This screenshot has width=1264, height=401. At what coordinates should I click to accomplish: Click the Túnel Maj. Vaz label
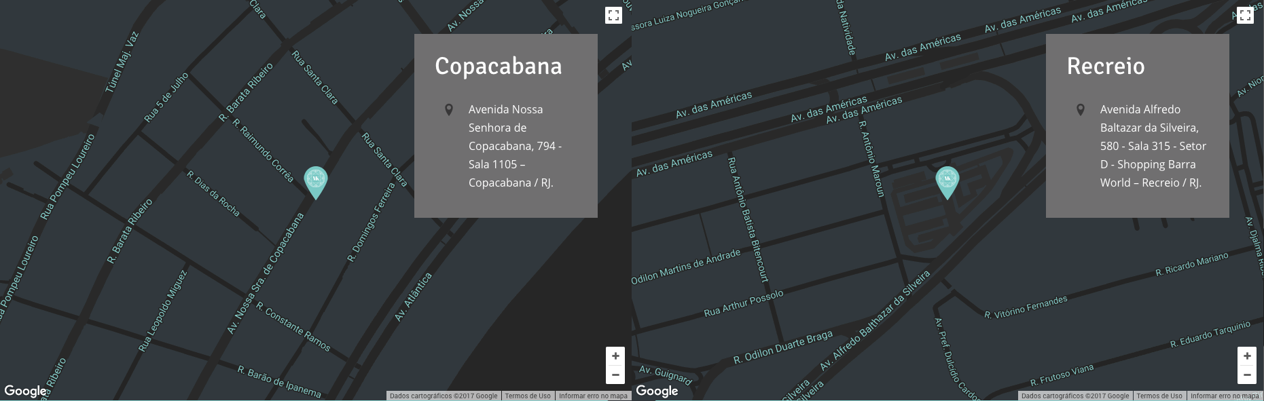pos(122,62)
